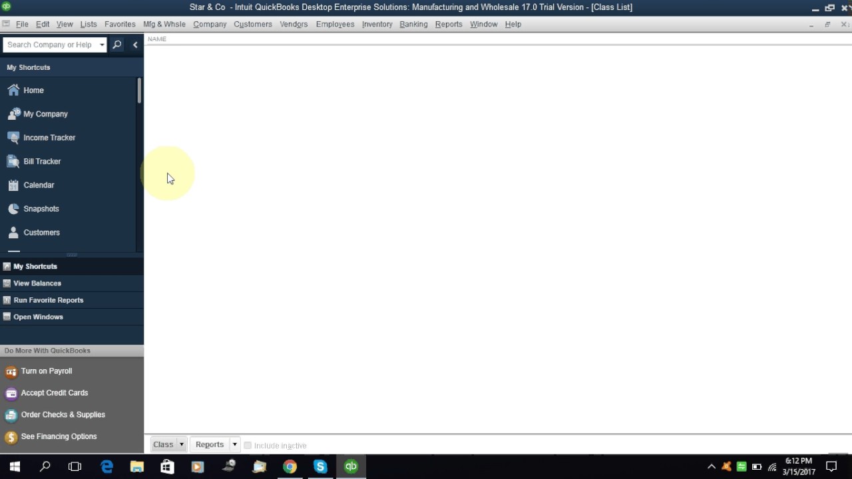Click Accept Credit Cards icon
Viewport: 852px width, 479px height.
point(11,393)
